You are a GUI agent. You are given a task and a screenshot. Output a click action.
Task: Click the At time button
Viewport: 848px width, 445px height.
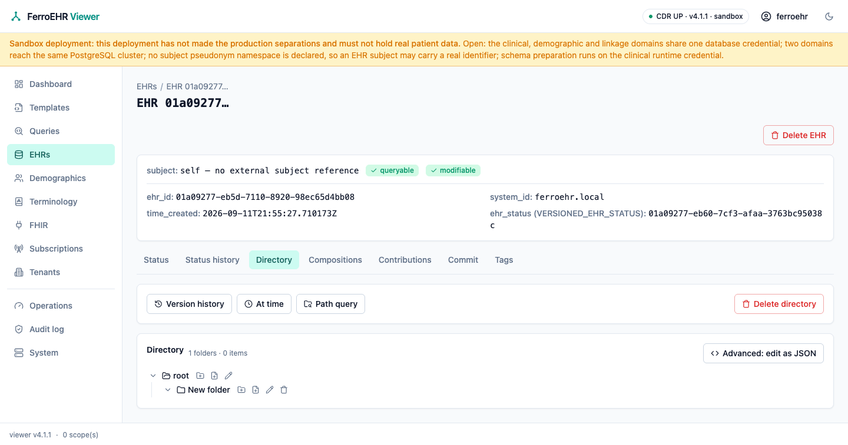tap(264, 304)
